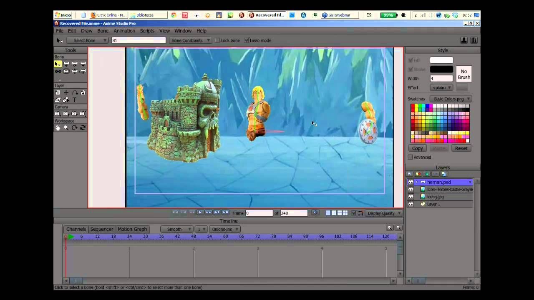
Task: Open the Select Bone dropdown
Action: [88, 40]
